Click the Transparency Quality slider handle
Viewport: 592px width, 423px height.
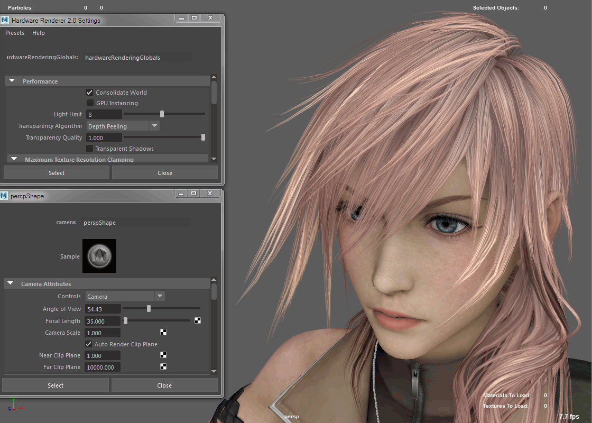(203, 137)
